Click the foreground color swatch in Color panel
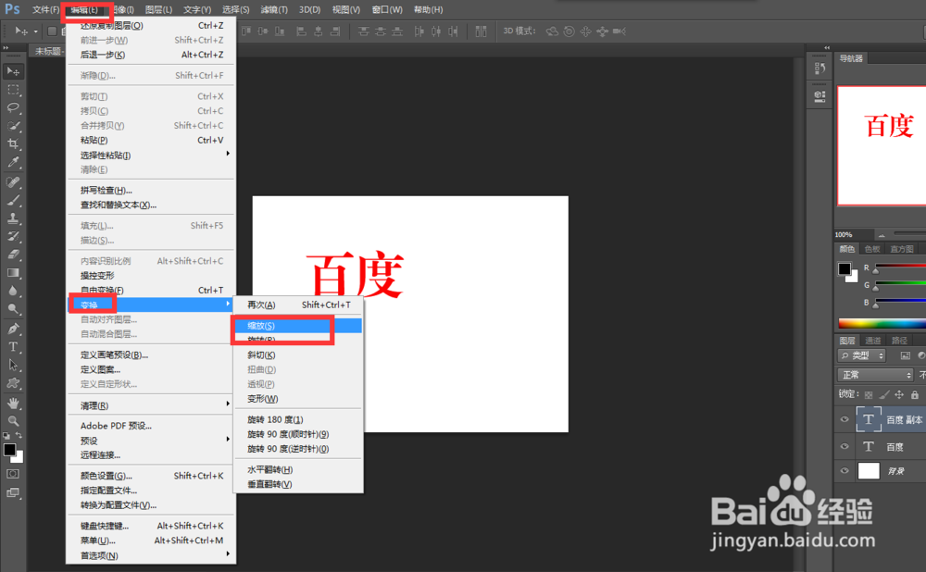 [845, 269]
